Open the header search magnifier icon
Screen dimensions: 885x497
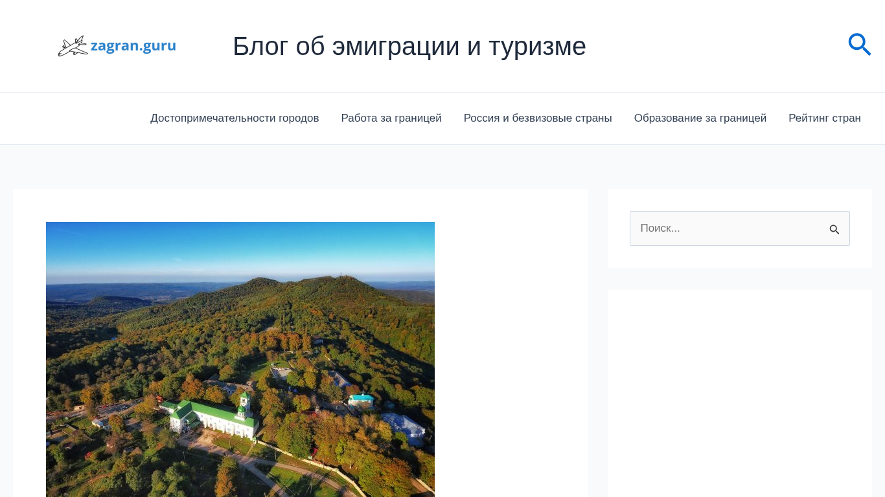coord(859,45)
